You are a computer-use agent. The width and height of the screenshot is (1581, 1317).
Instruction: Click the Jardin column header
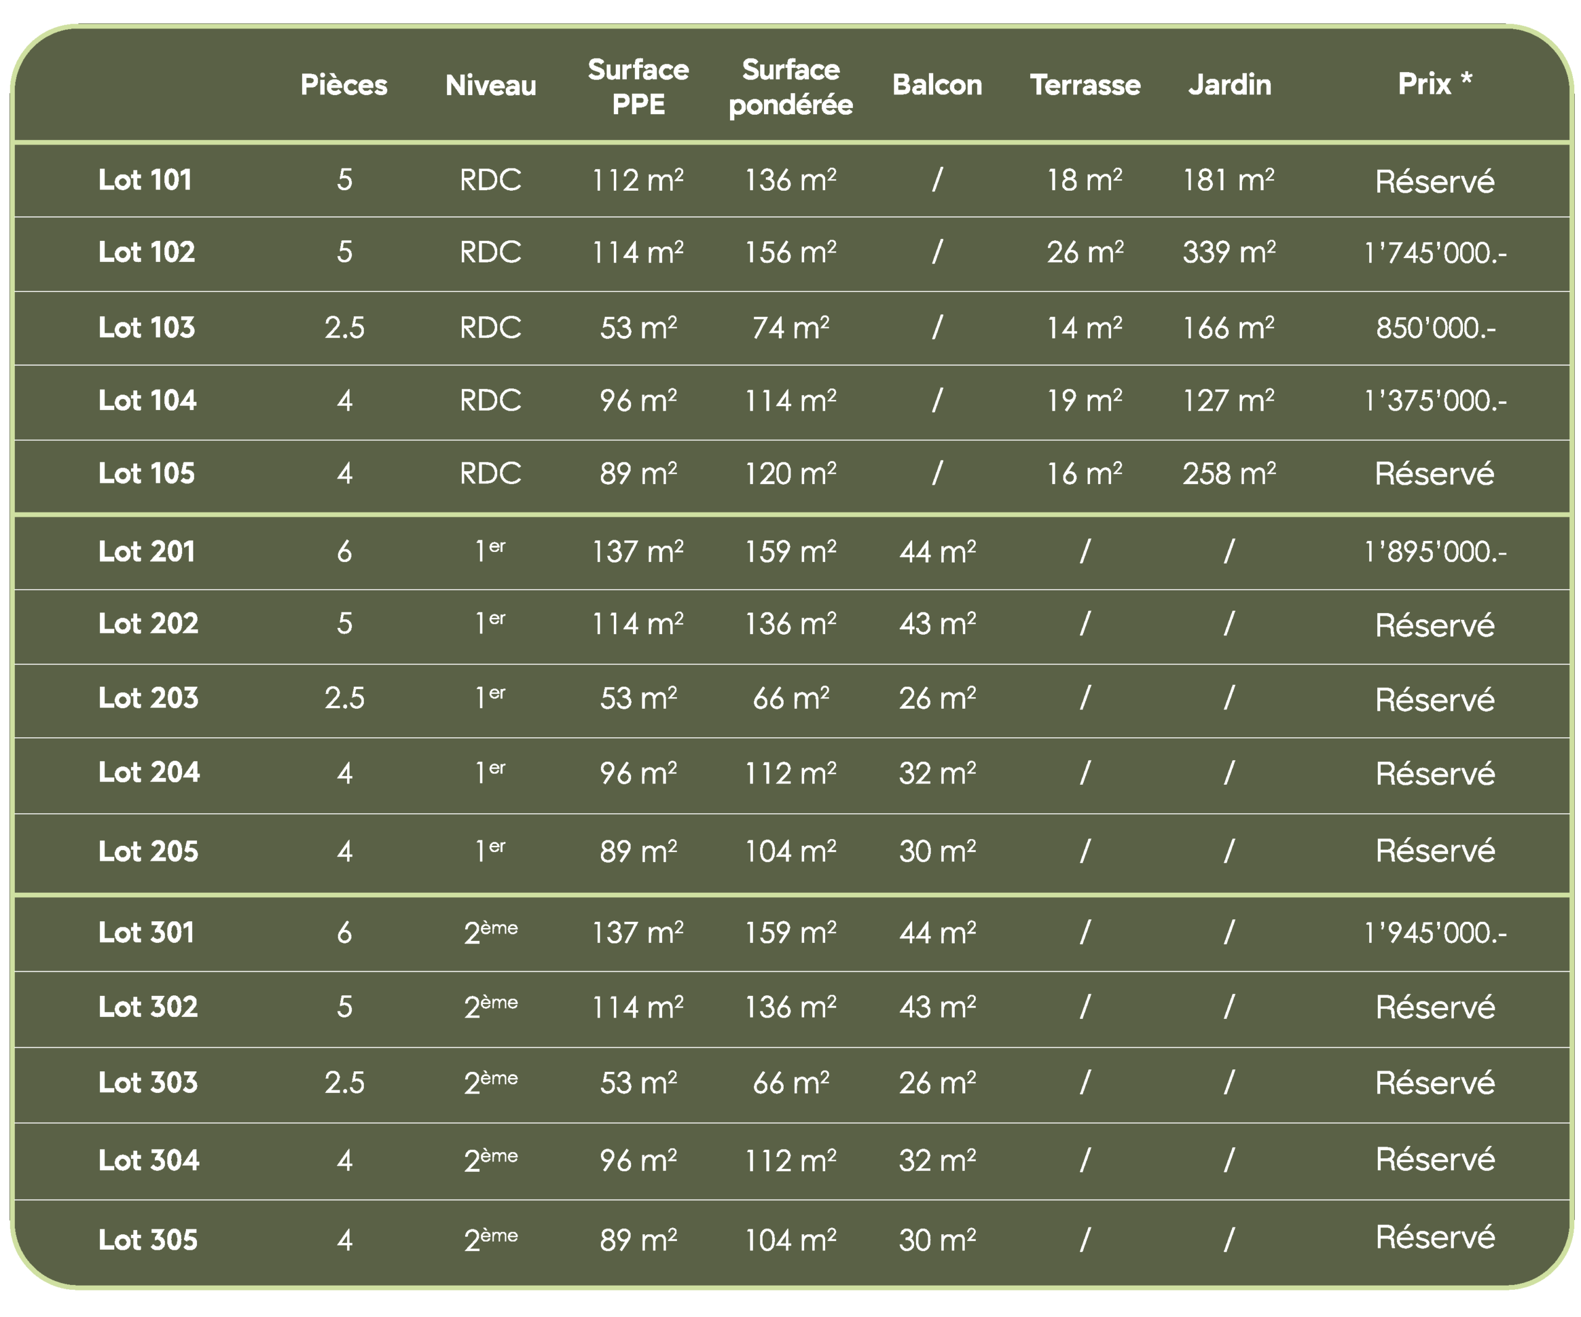pyautogui.click(x=1230, y=85)
